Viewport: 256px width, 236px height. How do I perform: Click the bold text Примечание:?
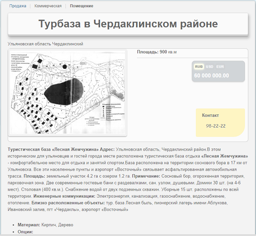(x=146, y=176)
